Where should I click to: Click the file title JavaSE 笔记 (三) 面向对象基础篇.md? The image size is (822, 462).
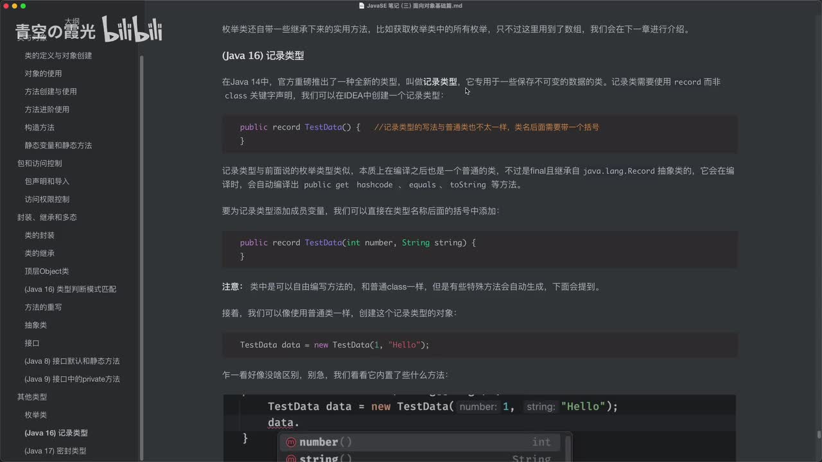[x=414, y=6]
